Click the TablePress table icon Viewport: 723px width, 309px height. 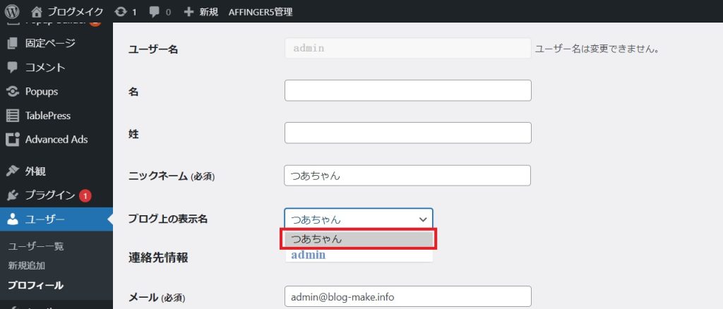(13, 115)
